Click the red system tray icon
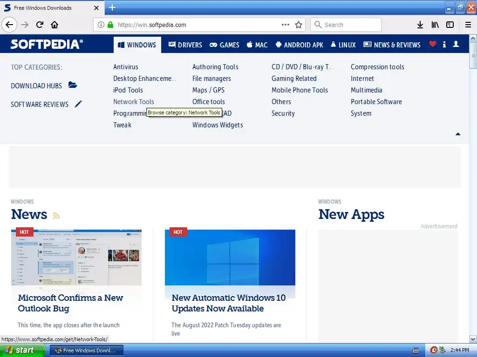This screenshot has height=357, width=477. (x=434, y=350)
